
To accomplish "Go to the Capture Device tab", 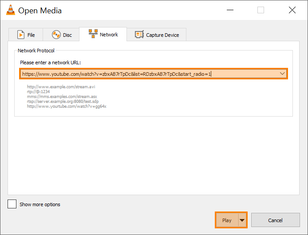I will 162,35.
